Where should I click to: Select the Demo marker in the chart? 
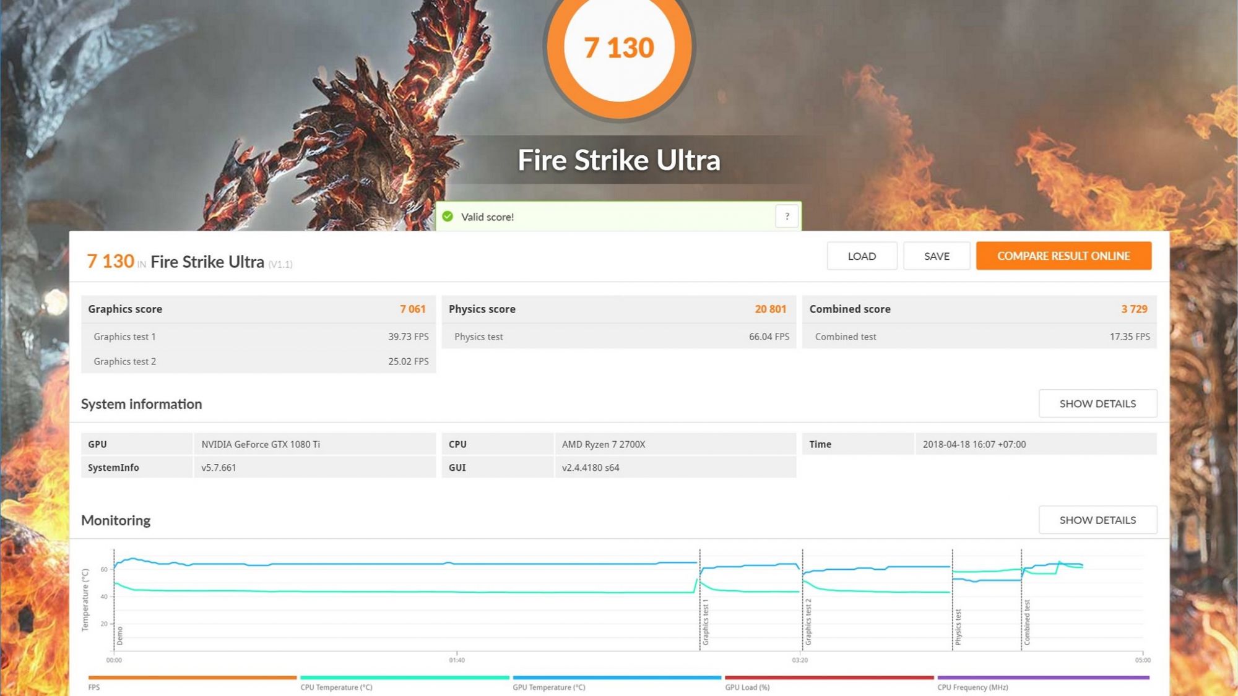click(x=119, y=635)
